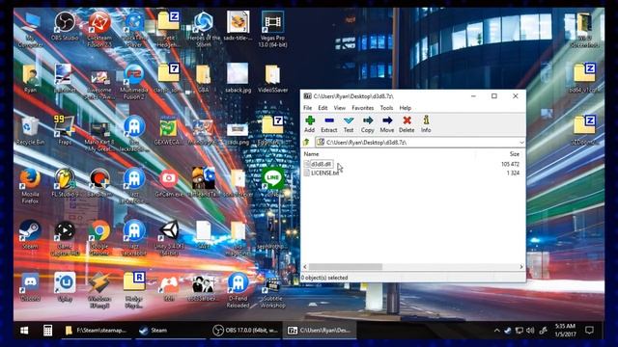Select the VideoSSaver desktop folder
Screen dimensions: 618x347
coord(272,78)
